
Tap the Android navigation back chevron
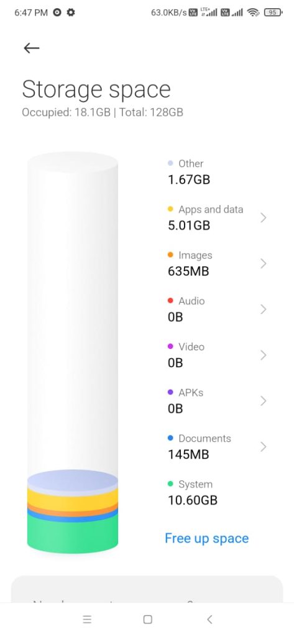pyautogui.click(x=209, y=619)
